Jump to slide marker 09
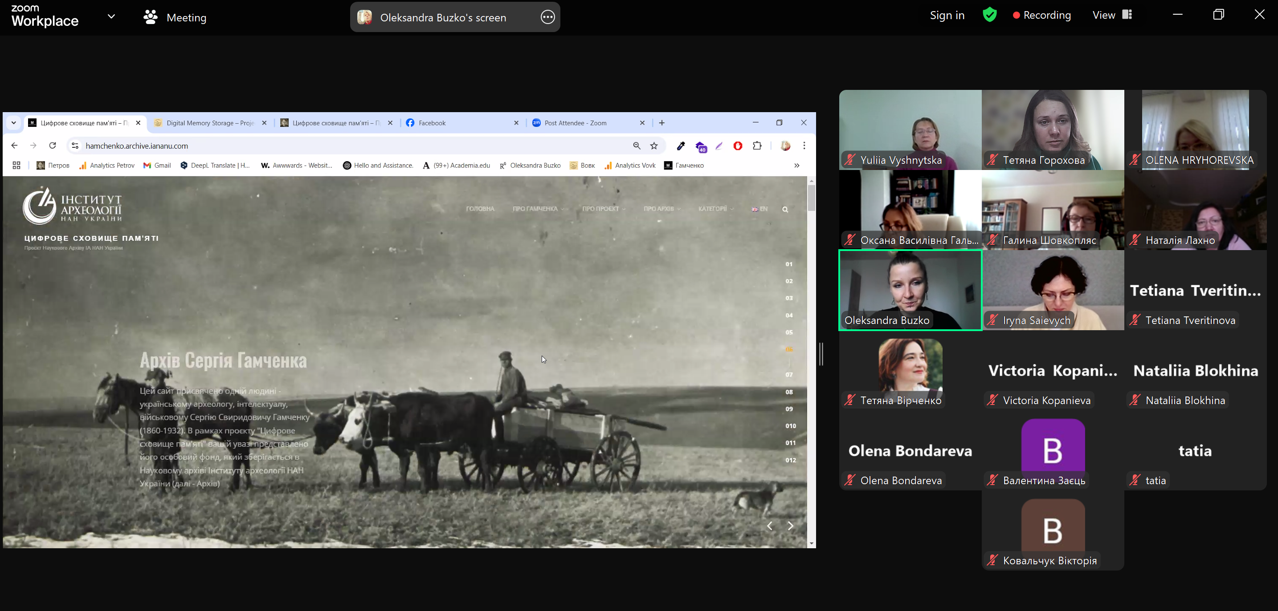The height and width of the screenshot is (611, 1278). [x=789, y=409]
